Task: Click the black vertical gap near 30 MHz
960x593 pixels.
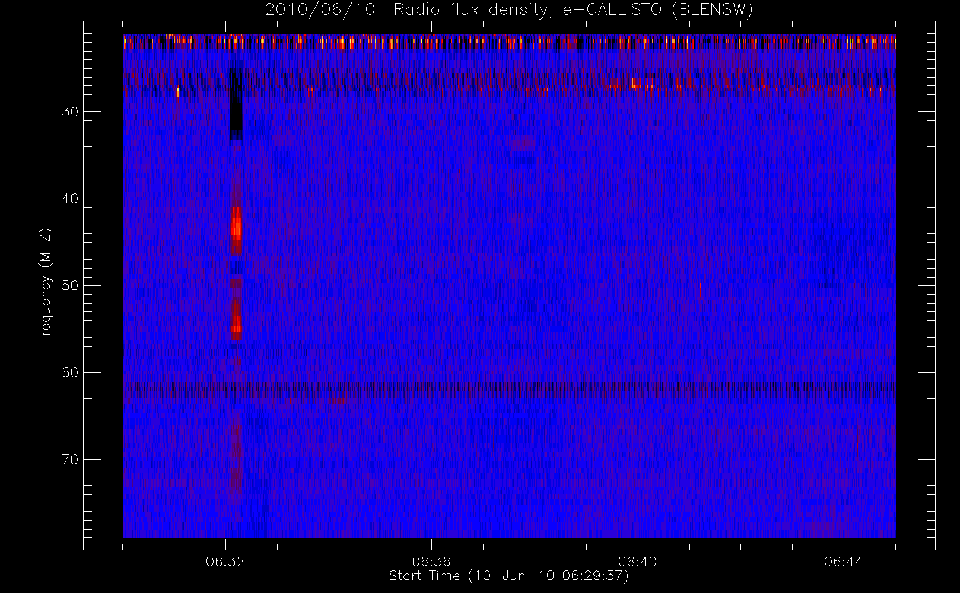Action: (236, 103)
